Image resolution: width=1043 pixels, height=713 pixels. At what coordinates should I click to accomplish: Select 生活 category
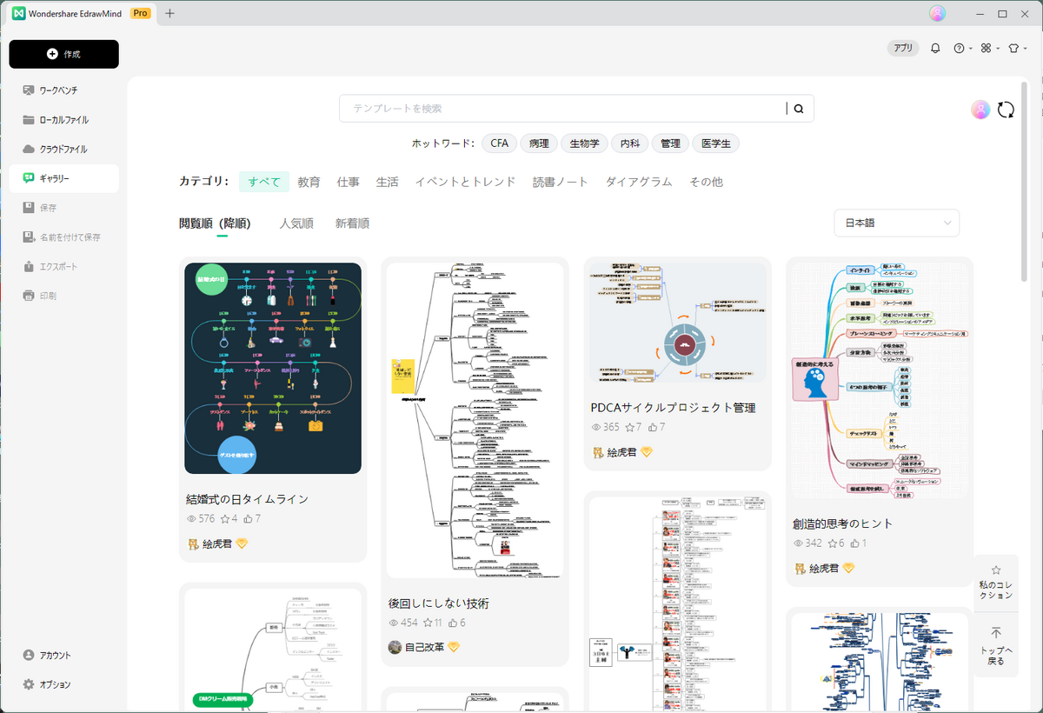tap(388, 182)
